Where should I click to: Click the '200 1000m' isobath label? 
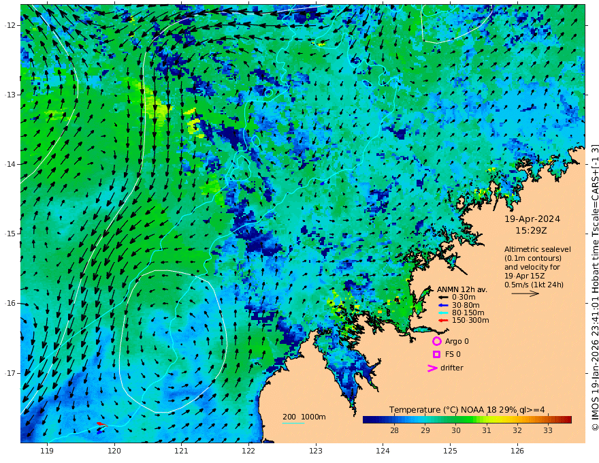304,417
